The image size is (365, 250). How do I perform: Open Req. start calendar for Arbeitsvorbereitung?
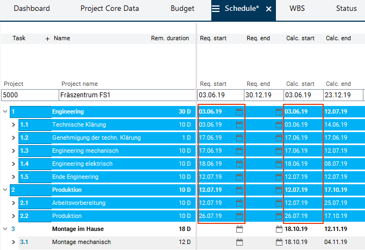240,203
